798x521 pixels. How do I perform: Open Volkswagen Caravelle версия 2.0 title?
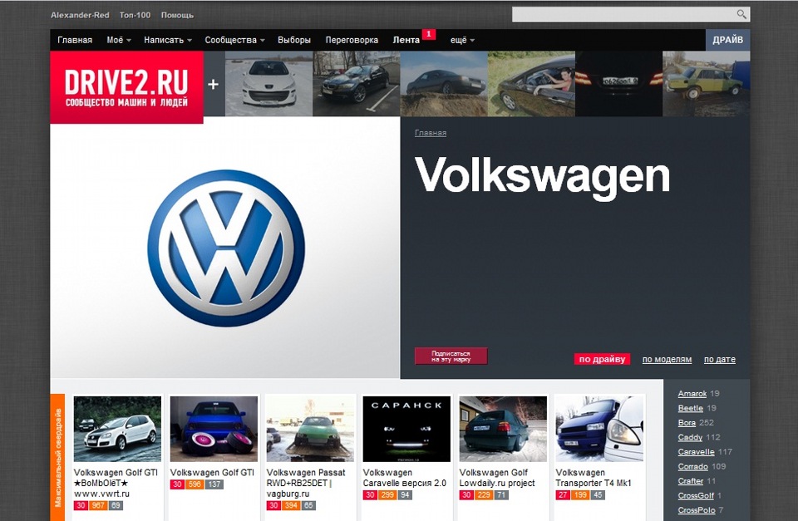pos(405,478)
